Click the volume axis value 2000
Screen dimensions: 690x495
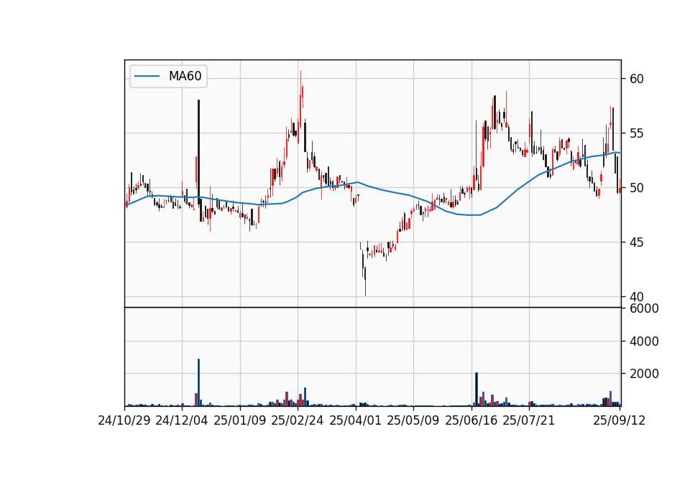point(644,374)
